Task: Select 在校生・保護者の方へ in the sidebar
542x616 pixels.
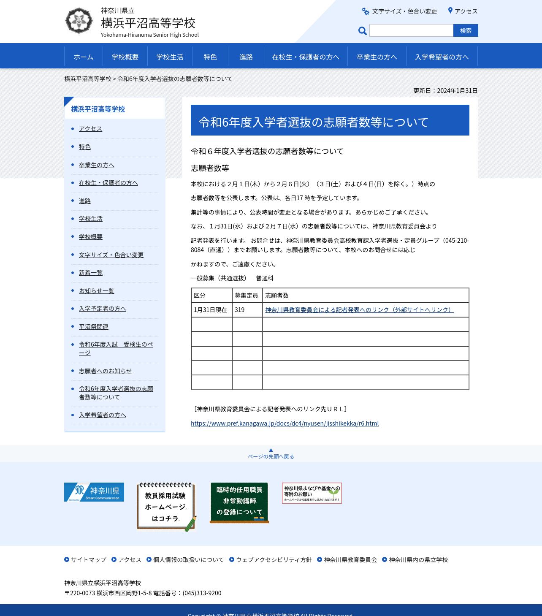Action: pos(108,183)
